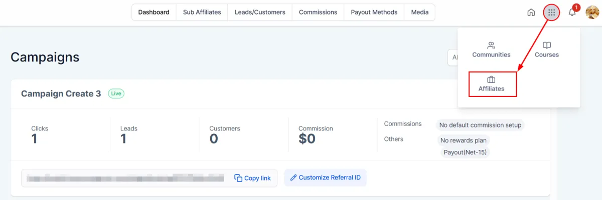Click the Customize Referral ID button
The width and height of the screenshot is (602, 200).
click(x=325, y=177)
